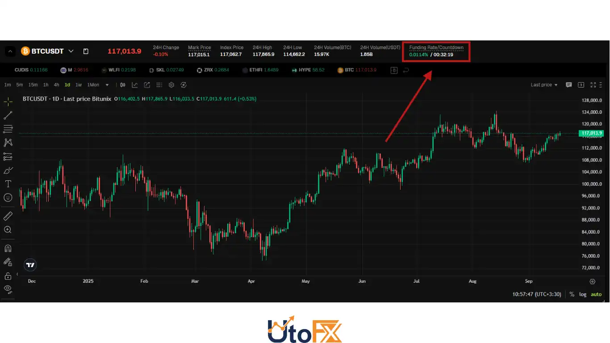
Task: Select the Text annotation tool
Action: (x=8, y=184)
